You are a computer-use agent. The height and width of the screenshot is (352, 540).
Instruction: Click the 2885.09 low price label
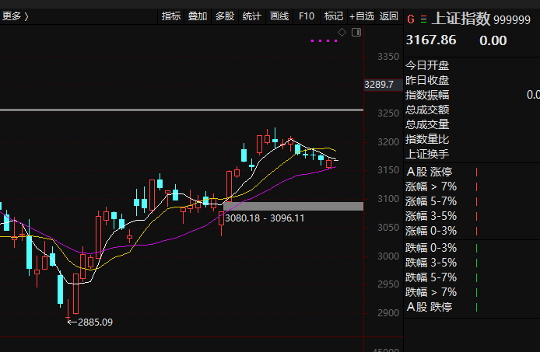(95, 322)
